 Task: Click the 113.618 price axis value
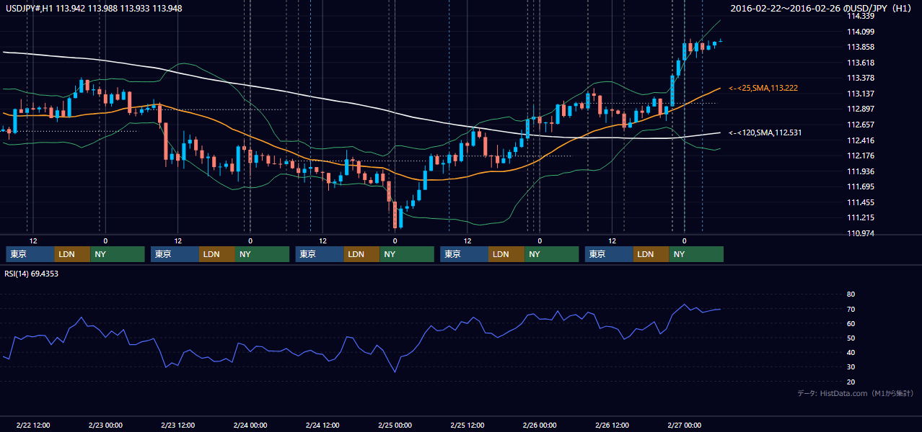860,63
